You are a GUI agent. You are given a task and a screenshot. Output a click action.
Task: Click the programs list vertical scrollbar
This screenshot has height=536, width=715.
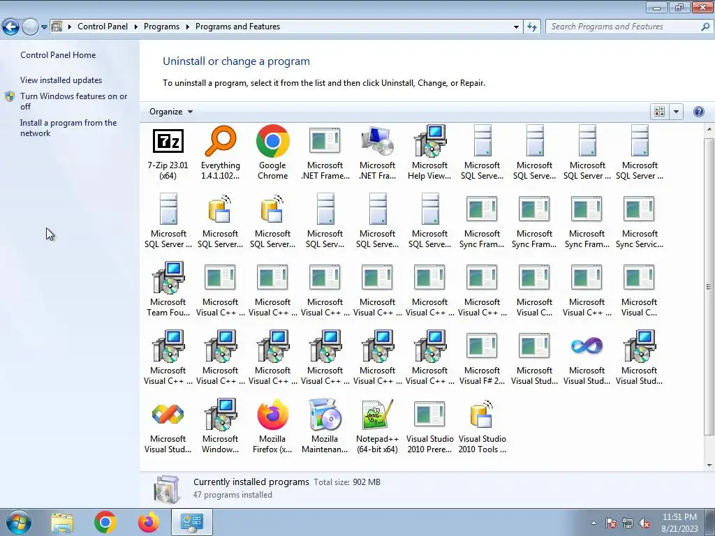tap(709, 287)
